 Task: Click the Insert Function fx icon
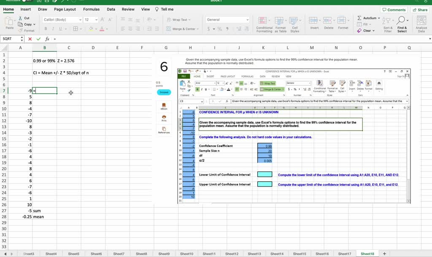point(47,38)
